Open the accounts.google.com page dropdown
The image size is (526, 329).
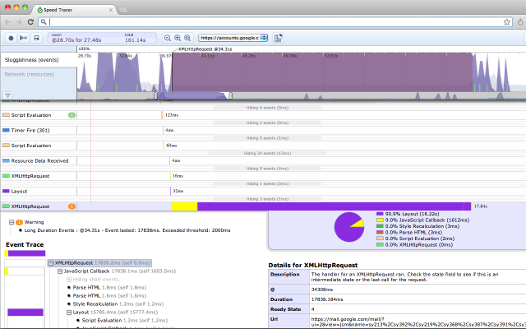click(x=234, y=38)
